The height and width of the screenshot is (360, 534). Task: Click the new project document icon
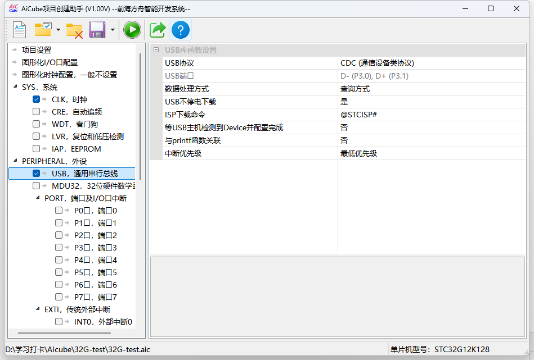19,30
